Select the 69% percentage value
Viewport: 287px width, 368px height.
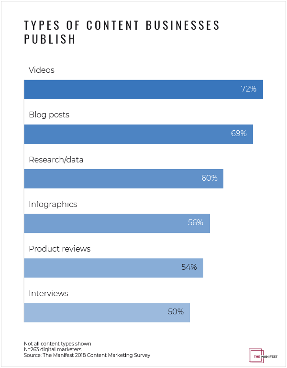pos(239,134)
